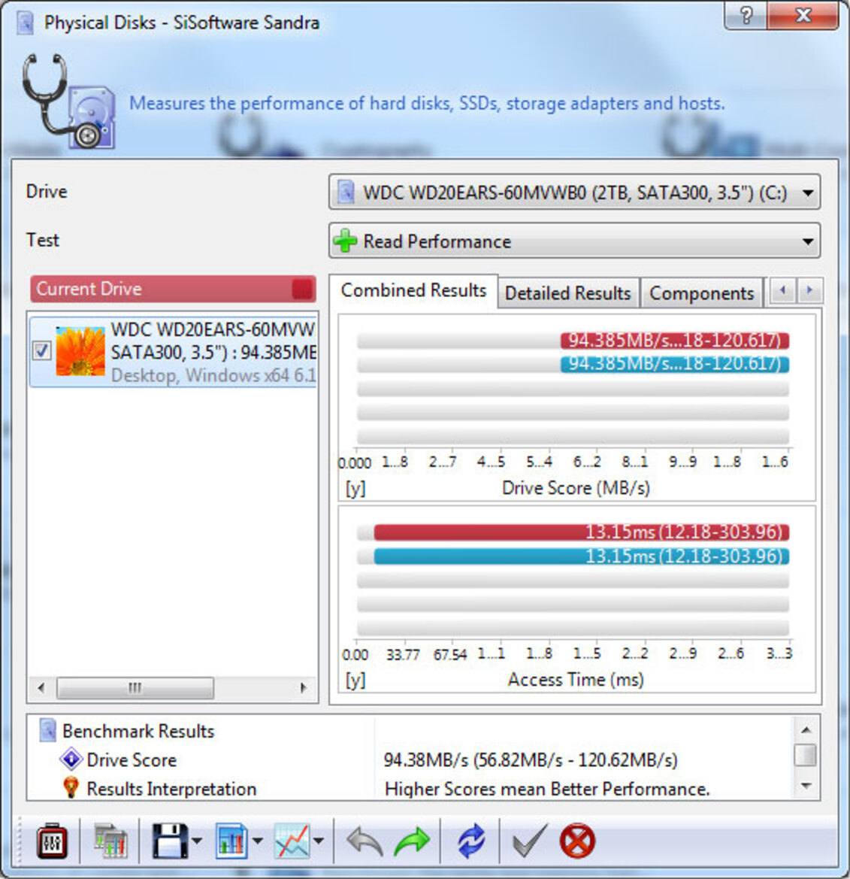
Task: Click the drive list scrollbar left arrow
Action: [x=41, y=687]
